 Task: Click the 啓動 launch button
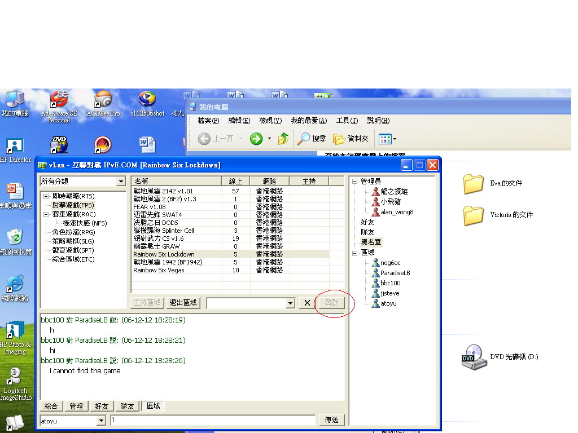[331, 303]
